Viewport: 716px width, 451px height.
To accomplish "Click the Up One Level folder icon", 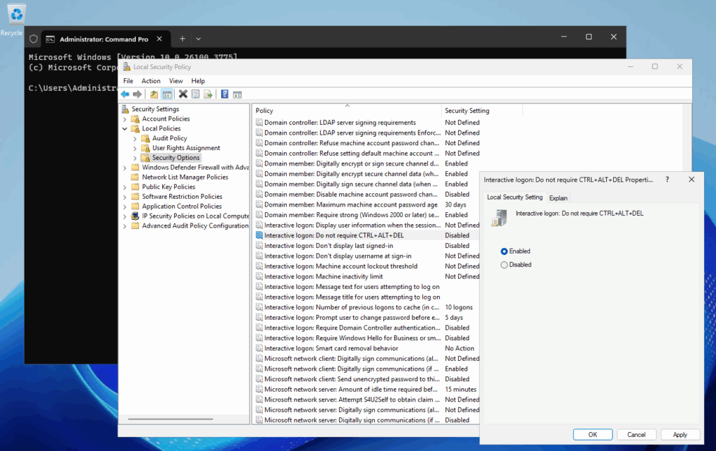I will [x=154, y=94].
